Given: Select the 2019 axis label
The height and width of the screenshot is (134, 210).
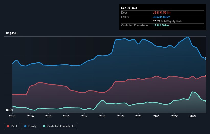Looking at the screenshot, I should 120,116.
